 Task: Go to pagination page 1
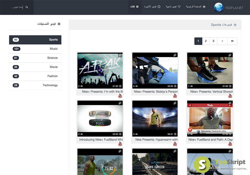(x=198, y=41)
